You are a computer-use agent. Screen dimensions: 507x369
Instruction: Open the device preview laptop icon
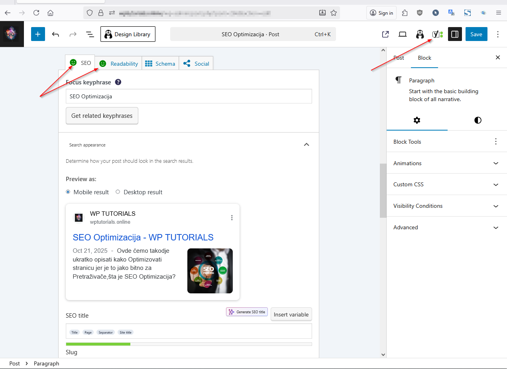click(x=403, y=34)
